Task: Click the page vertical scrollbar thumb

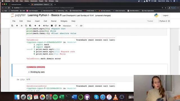Action: point(179,48)
